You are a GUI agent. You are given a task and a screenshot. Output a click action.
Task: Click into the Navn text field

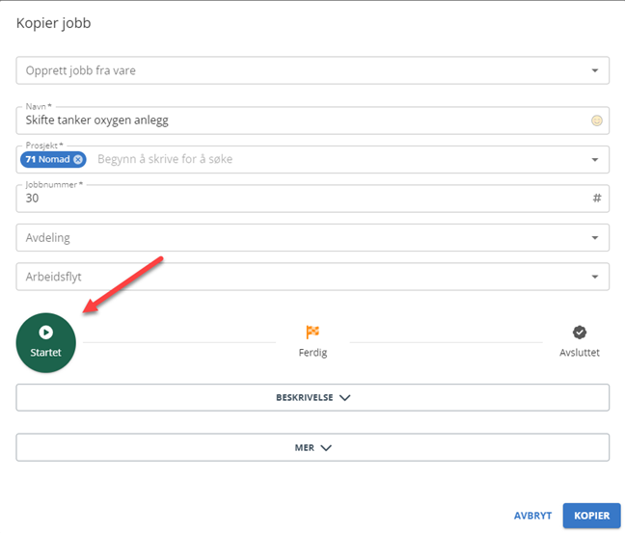[x=303, y=120]
